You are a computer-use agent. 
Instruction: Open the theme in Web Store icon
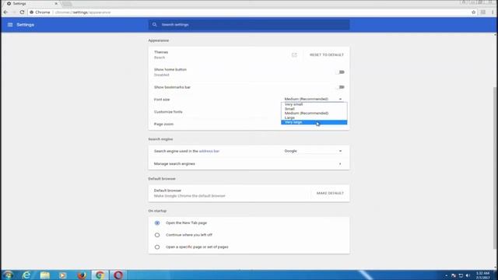coord(294,54)
